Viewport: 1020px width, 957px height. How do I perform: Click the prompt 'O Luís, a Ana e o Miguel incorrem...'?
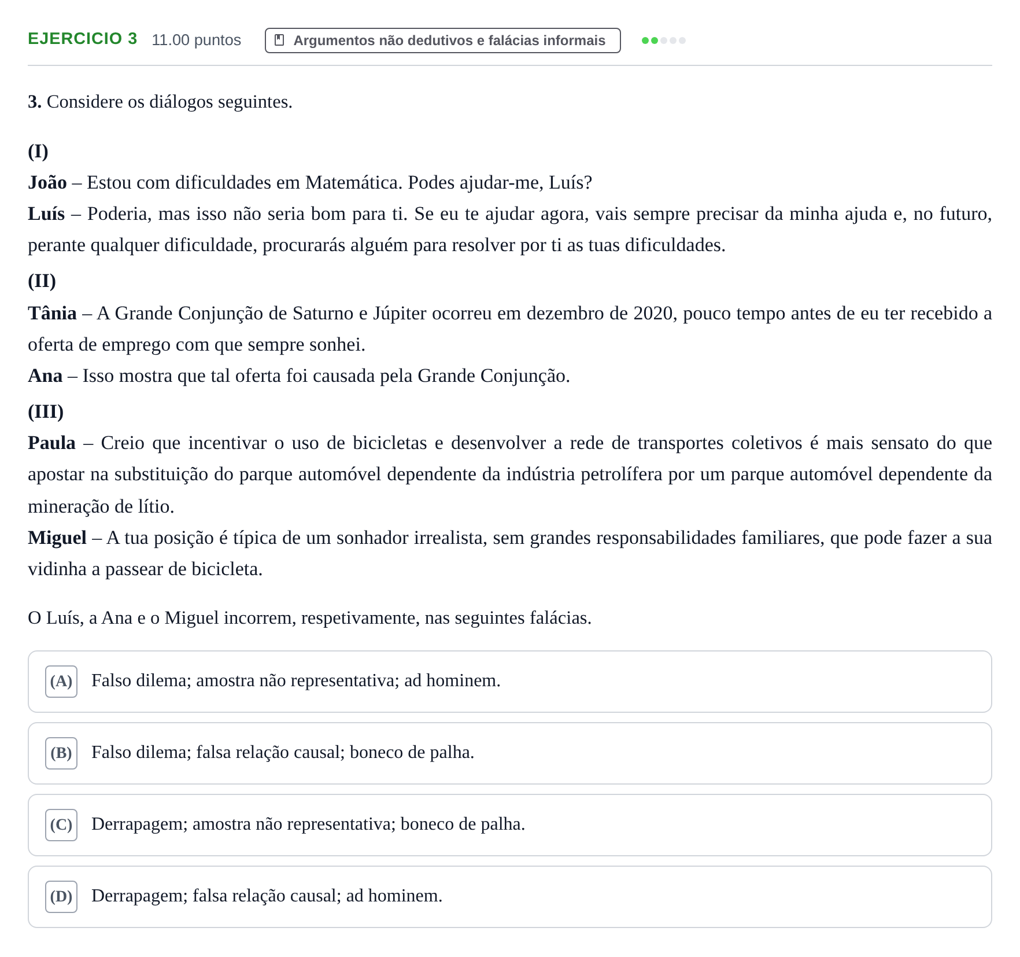pos(310,618)
